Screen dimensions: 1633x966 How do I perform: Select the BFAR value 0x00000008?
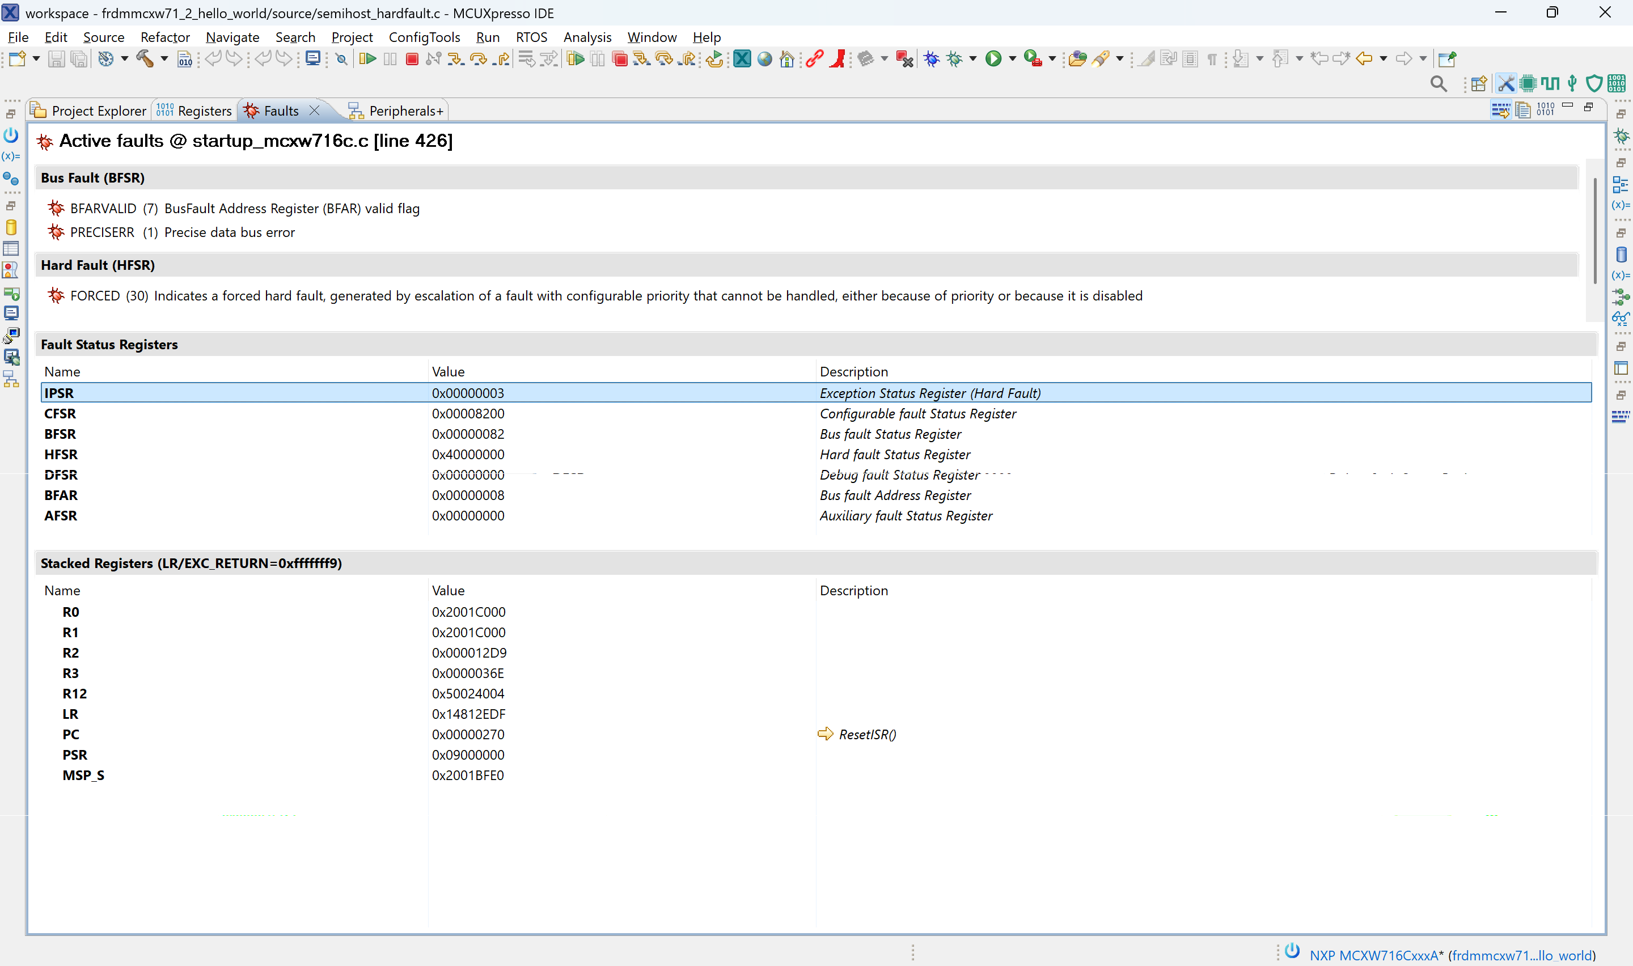click(468, 495)
